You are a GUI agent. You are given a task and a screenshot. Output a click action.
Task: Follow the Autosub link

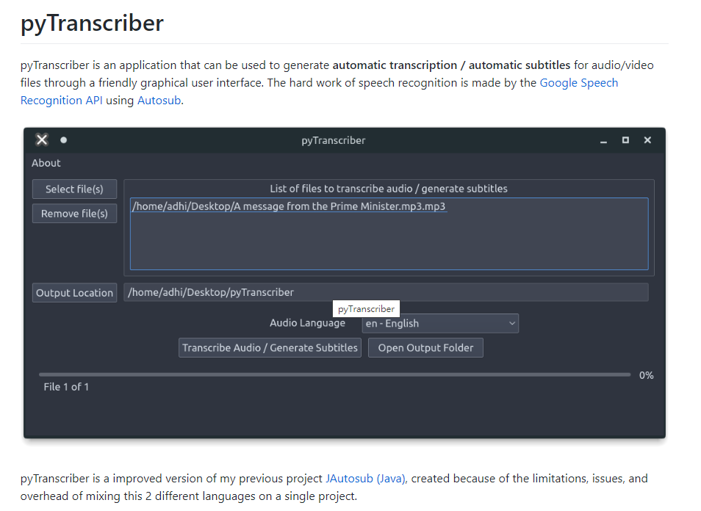pyautogui.click(x=159, y=100)
